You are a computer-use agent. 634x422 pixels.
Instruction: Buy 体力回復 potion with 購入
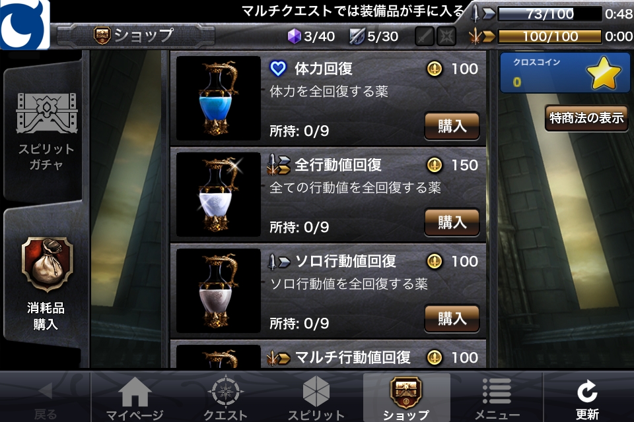click(x=452, y=126)
